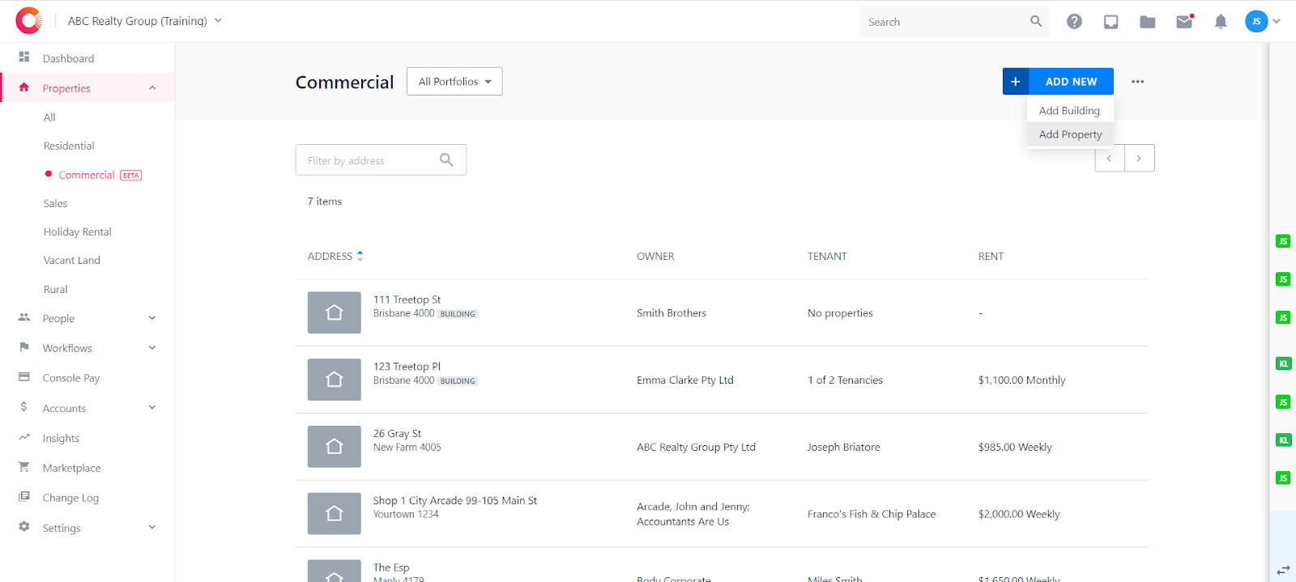The width and height of the screenshot is (1296, 582).
Task: Click the People icon in sidebar
Action: click(x=24, y=317)
